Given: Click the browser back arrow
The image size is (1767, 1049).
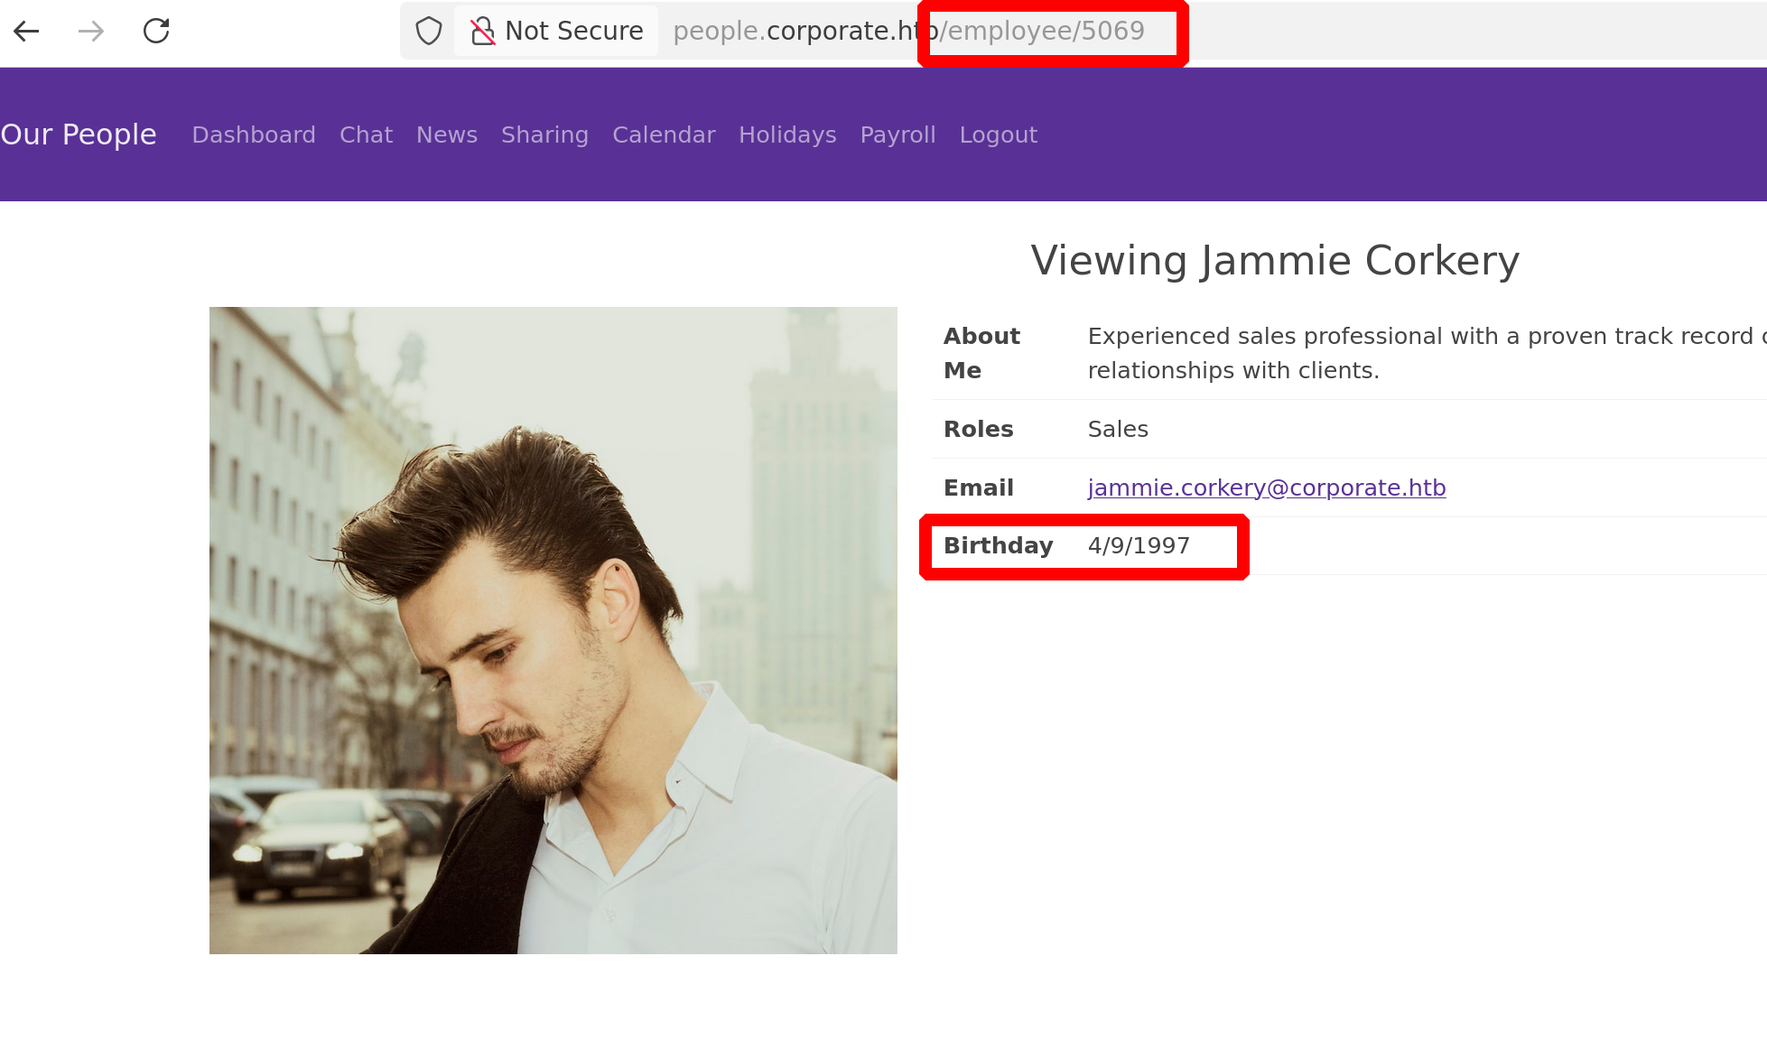Looking at the screenshot, I should 27,32.
